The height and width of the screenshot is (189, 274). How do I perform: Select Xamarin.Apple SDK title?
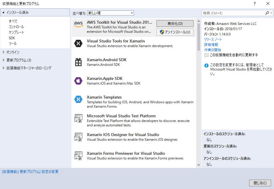pyautogui.click(x=104, y=78)
